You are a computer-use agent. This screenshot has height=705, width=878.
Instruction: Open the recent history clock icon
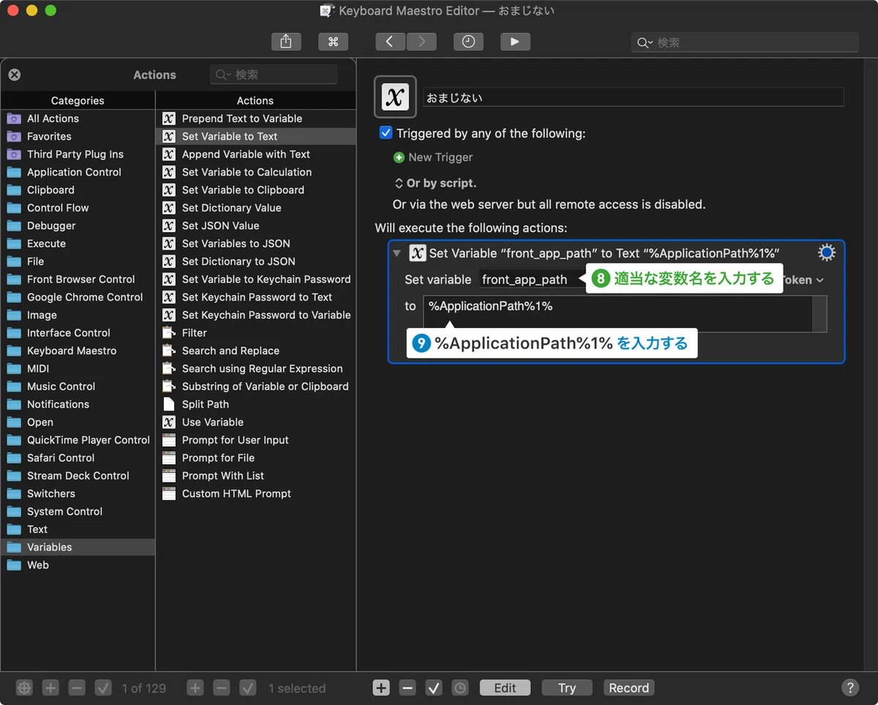(468, 42)
